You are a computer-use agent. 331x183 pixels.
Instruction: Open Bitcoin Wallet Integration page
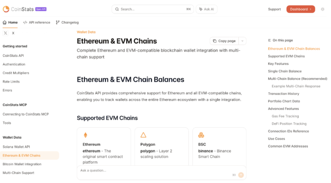coord(22,164)
